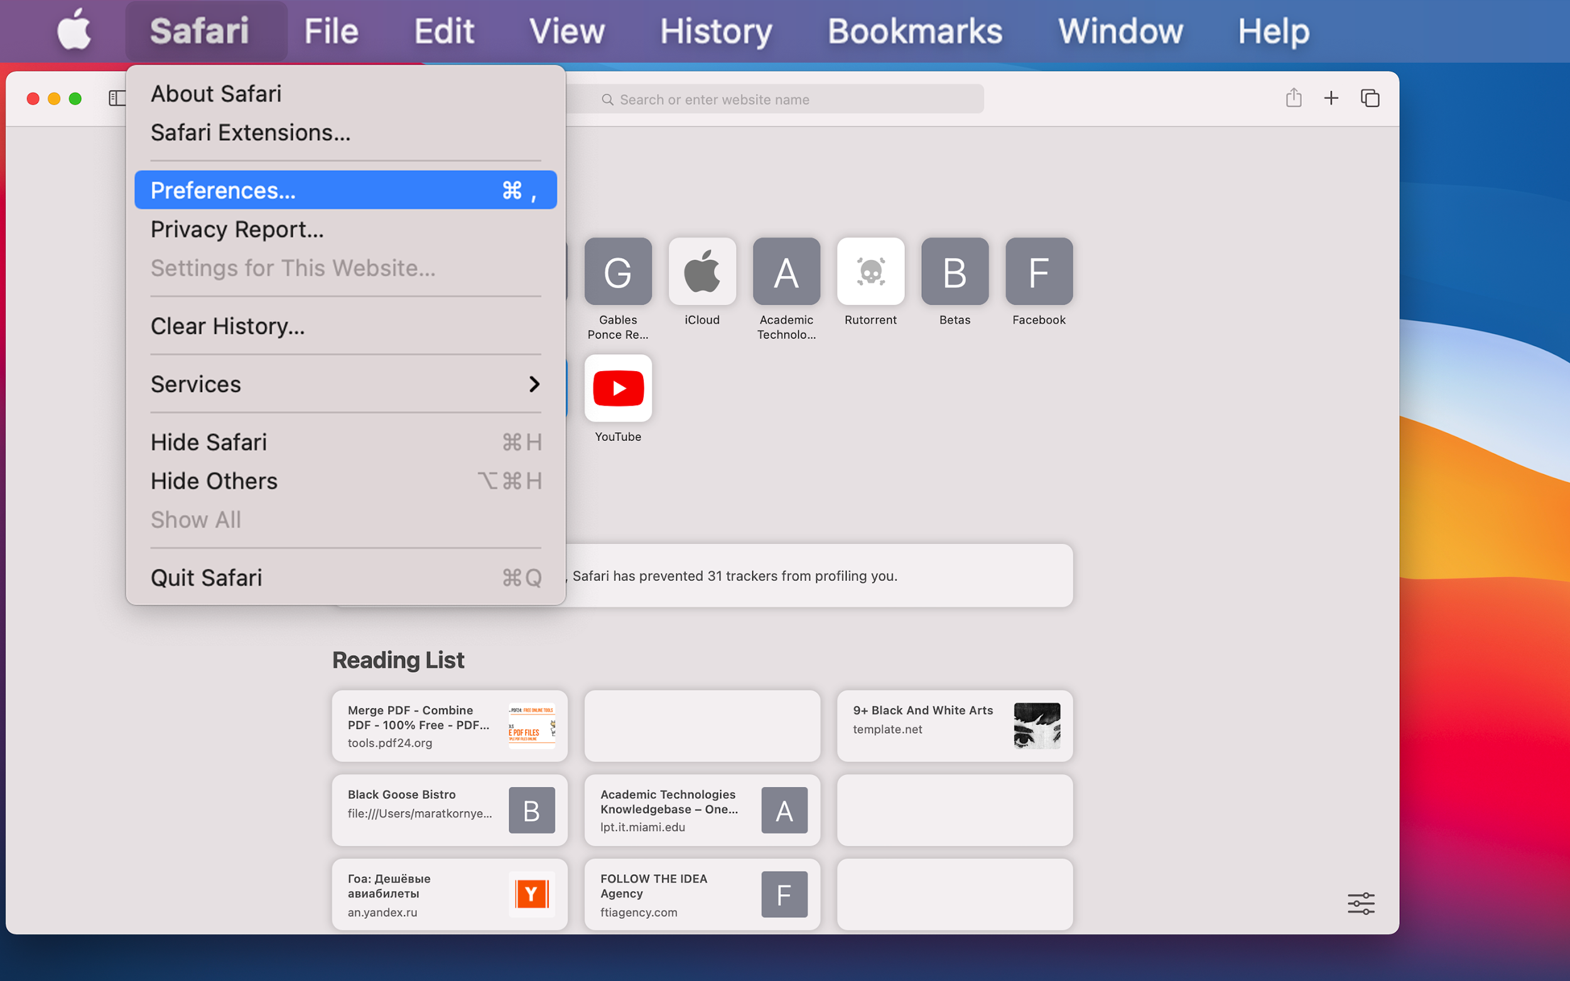Open Black Goose Bistro reading list item
Viewport: 1570px width, 981px height.
coord(450,810)
